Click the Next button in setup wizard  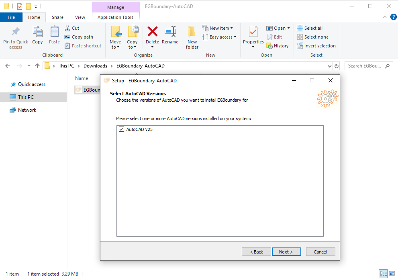(x=286, y=252)
